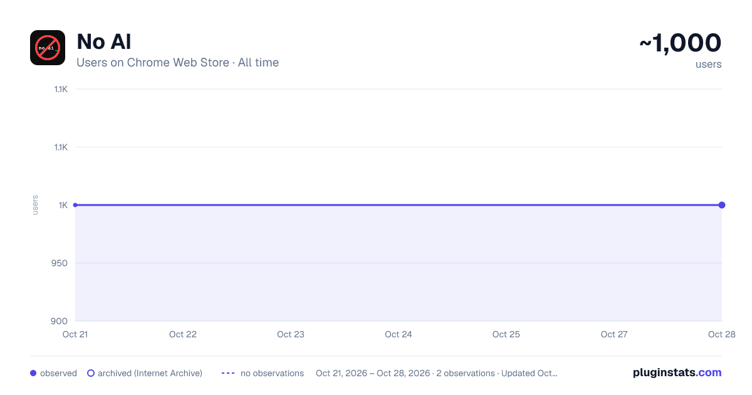This screenshot has height=395, width=752.
Task: Click the 'Oct 21, 2026 – Oct 28, 2026' date range text
Action: (x=373, y=373)
